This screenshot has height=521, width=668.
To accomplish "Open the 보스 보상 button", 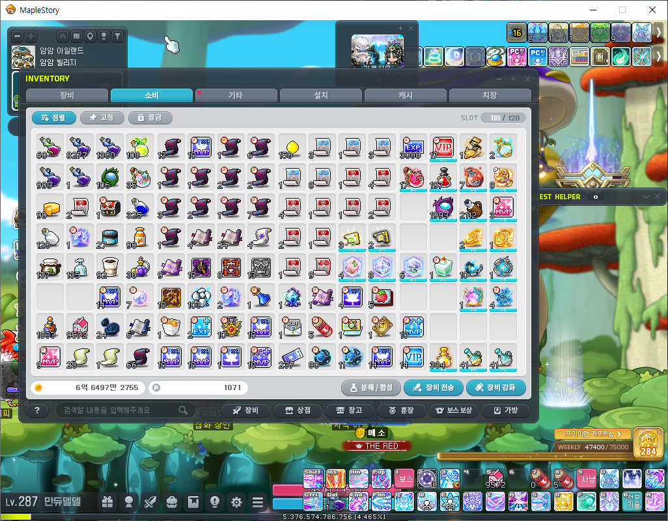I will 454,410.
